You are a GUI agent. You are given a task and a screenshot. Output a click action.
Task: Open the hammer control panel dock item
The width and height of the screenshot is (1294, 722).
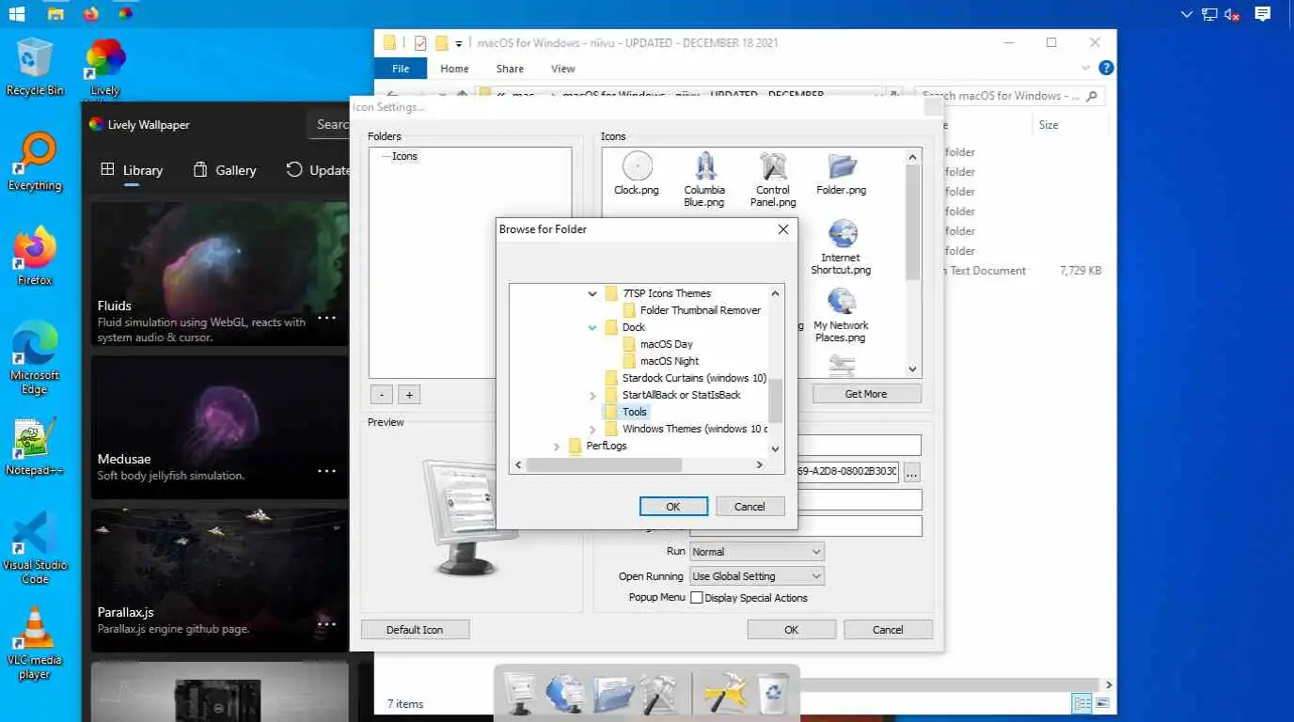pos(657,694)
